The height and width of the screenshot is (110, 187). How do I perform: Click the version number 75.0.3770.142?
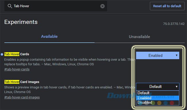174,24
